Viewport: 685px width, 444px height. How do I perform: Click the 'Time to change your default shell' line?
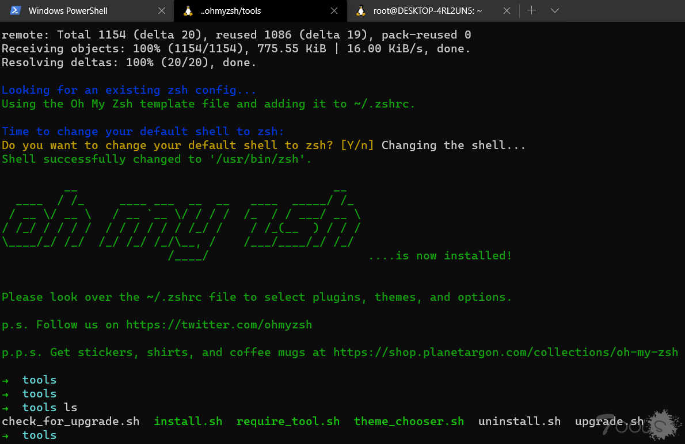point(143,131)
